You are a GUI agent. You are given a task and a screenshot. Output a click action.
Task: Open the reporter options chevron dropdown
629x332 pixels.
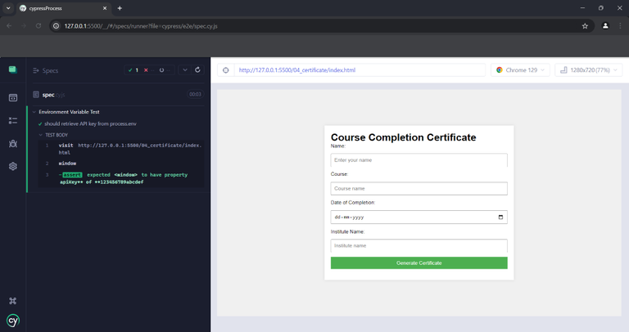point(184,70)
